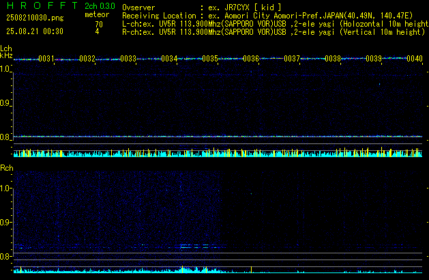Select the timestamp 25.08.21 00:30

click(x=35, y=31)
